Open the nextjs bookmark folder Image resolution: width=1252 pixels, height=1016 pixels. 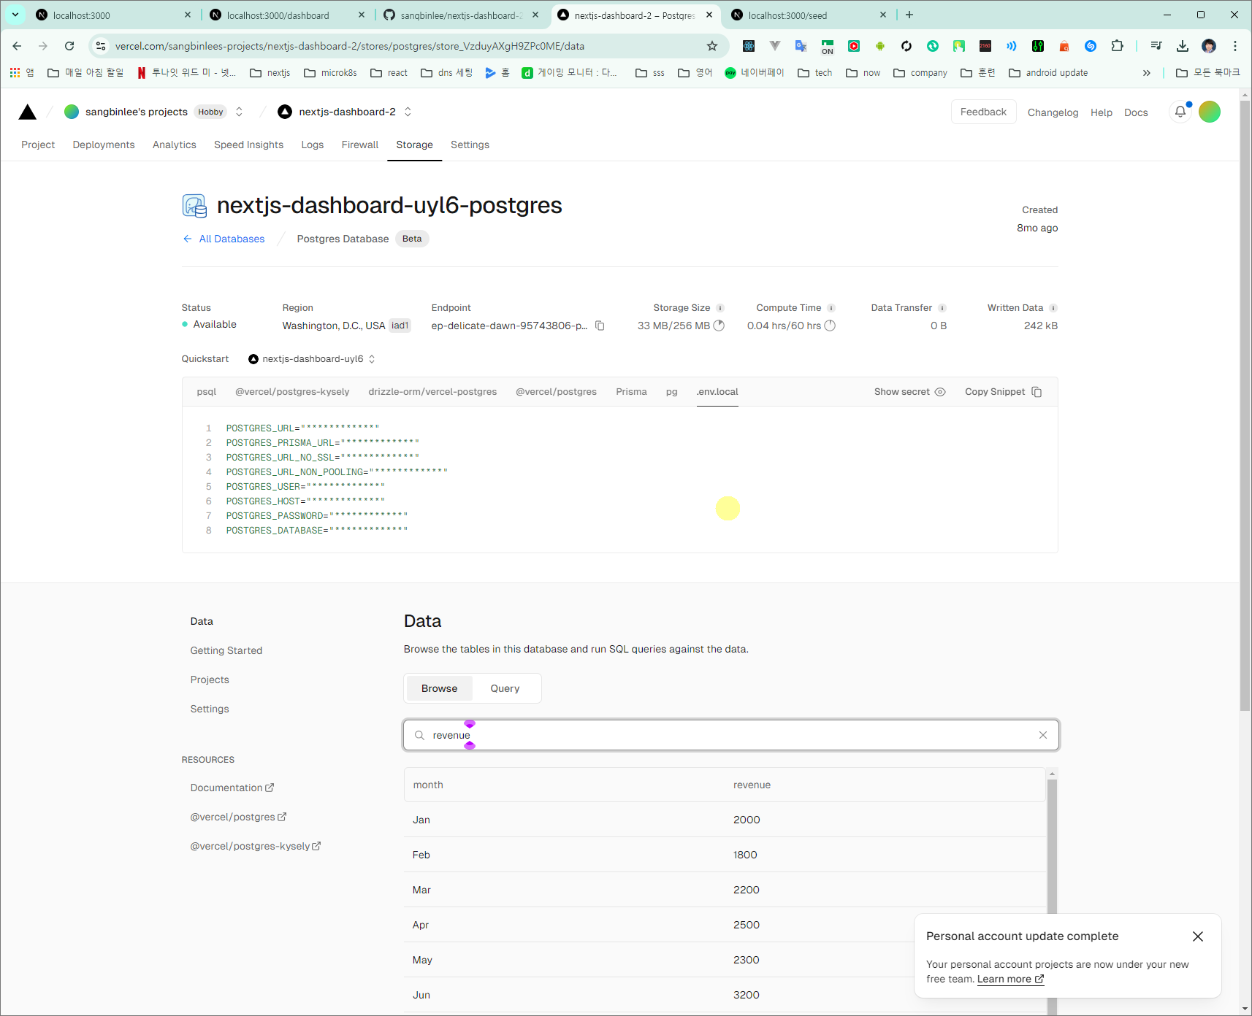pos(270,72)
